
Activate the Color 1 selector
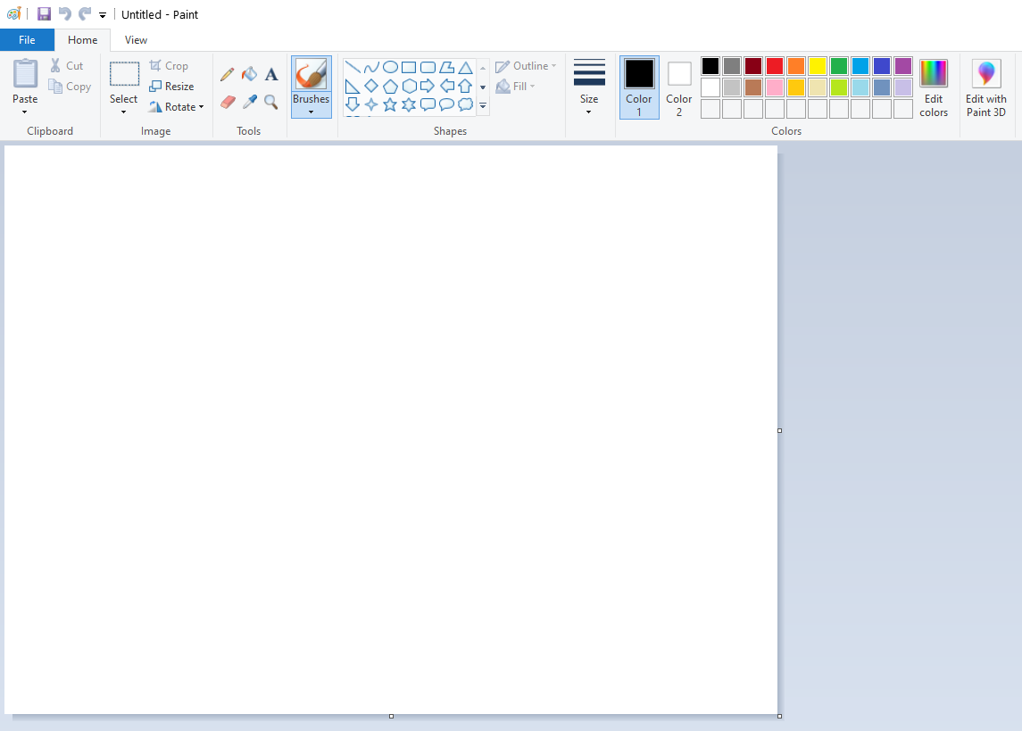(x=639, y=87)
